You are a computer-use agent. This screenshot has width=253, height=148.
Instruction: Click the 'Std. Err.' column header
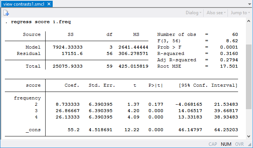click(102, 85)
